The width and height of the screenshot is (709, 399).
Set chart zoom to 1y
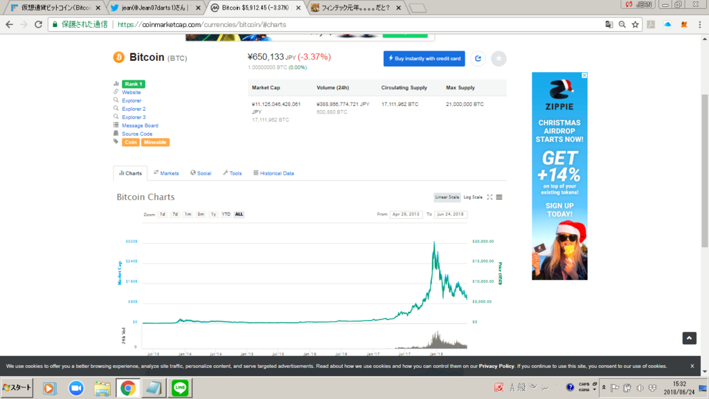pos(213,215)
